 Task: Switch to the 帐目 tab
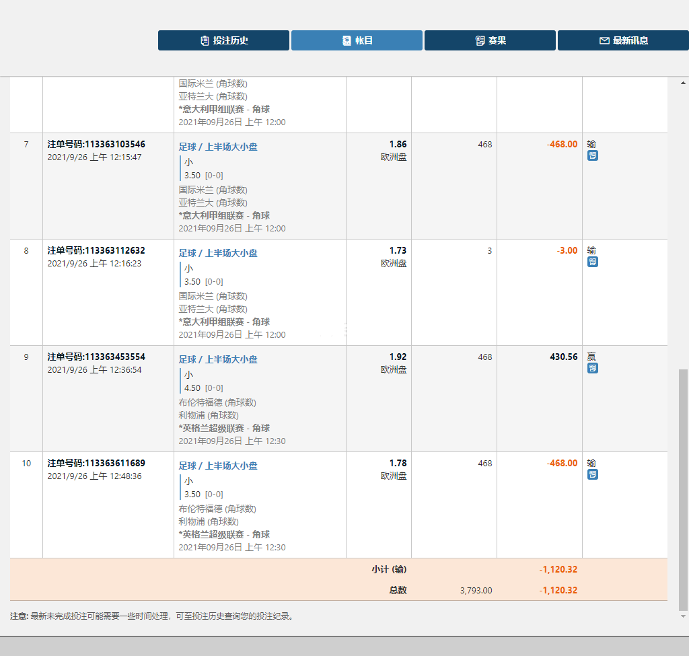(x=357, y=40)
